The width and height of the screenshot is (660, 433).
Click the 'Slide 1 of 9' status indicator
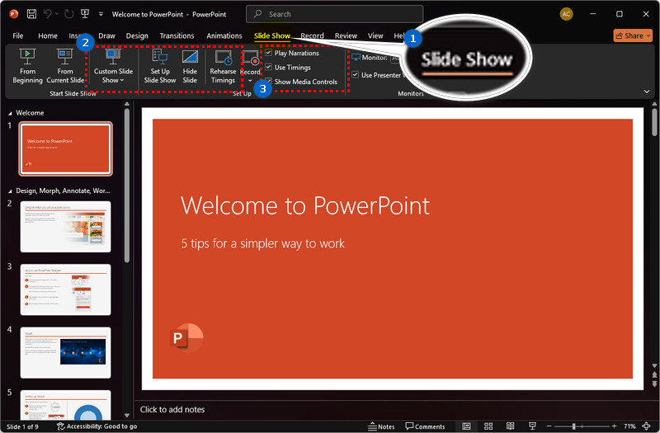tap(22, 426)
